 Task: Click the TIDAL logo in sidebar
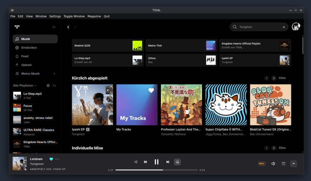17,27
